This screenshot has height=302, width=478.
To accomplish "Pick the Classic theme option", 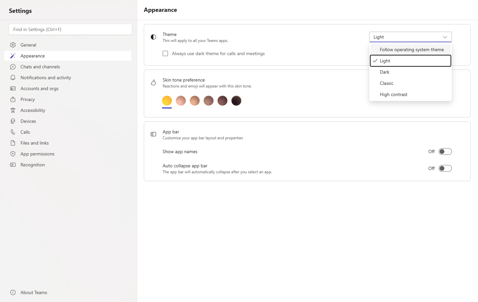I will coord(410,83).
